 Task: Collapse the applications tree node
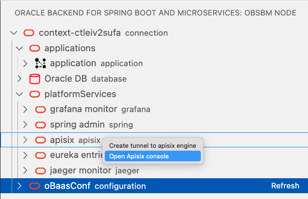[x=19, y=48]
